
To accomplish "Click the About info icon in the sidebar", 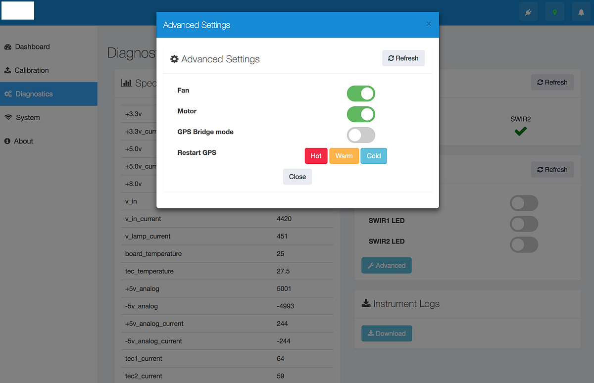I will (8, 141).
